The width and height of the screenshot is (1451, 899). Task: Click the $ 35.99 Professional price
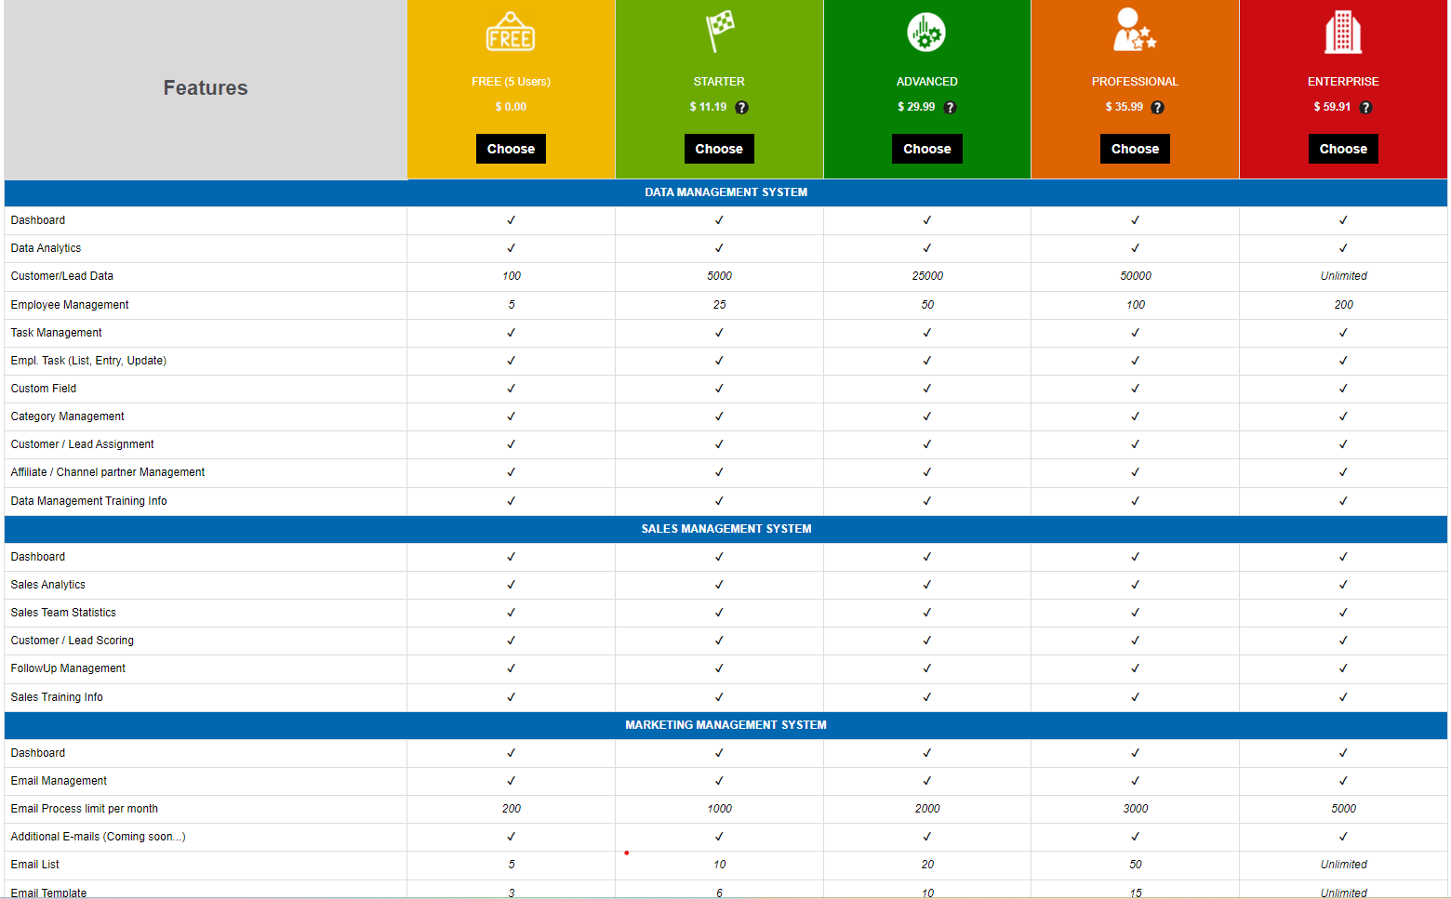pos(1124,107)
